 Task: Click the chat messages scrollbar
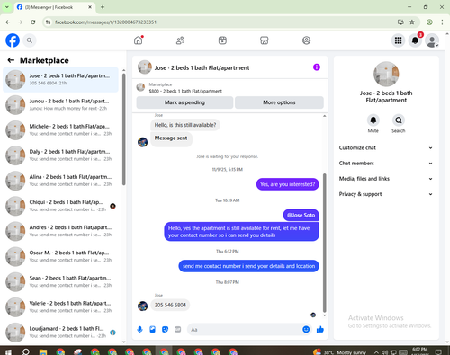[x=324, y=243]
